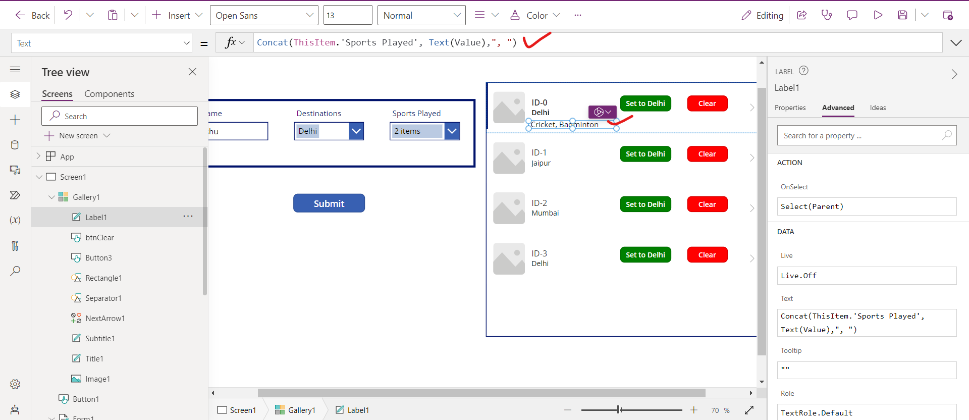This screenshot has height=420, width=969.
Task: Click the Undo icon in the toolbar
Action: click(x=68, y=15)
